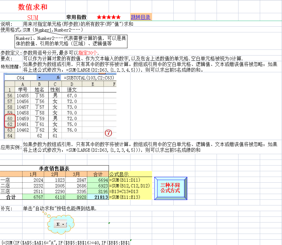282x245 pixels.
Task: Expand the Name Box cell reference list
Action: (x=39, y=77)
